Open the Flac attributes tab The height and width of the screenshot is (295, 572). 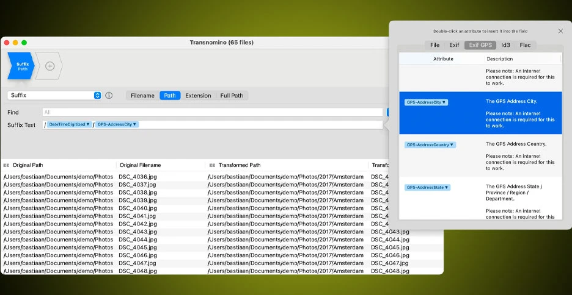(526, 45)
